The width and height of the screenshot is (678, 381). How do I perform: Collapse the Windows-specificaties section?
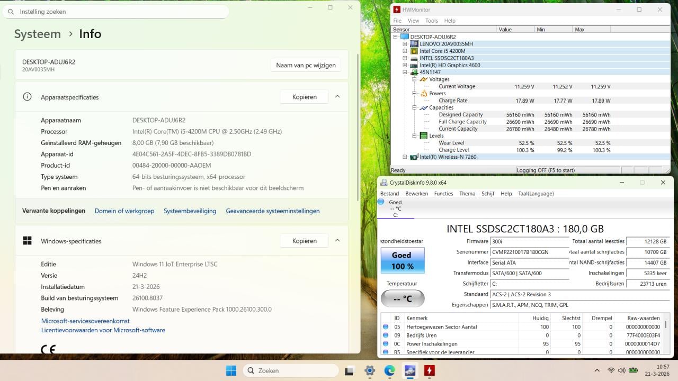[x=337, y=241]
